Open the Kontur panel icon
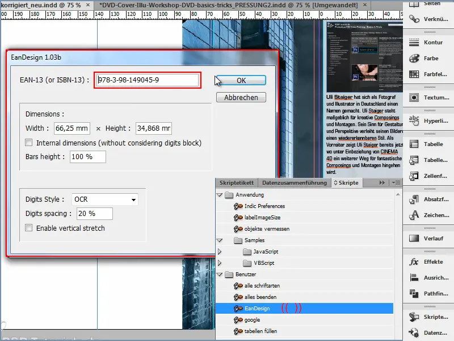Screen dimensions: 454x341 tap(414, 42)
